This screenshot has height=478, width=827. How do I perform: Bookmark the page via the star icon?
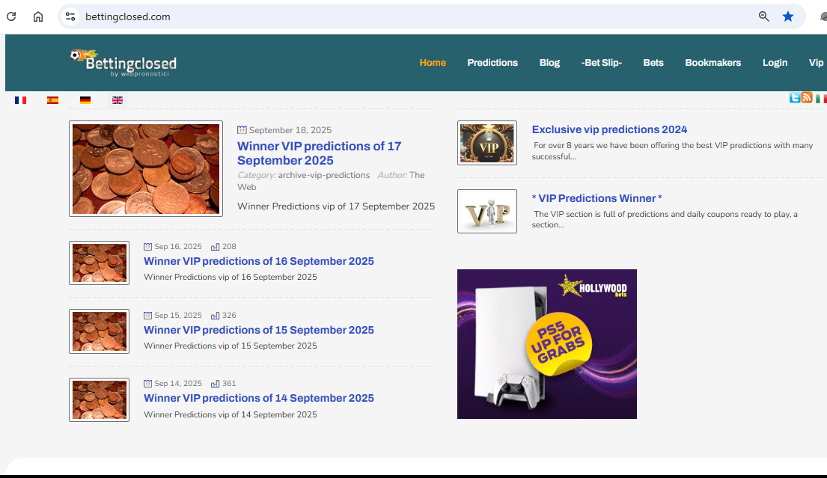click(x=787, y=16)
